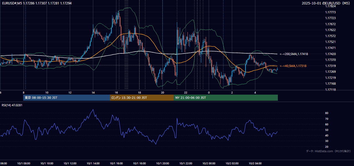Click hour tick 18 below the price chart

(x=140, y=92)
